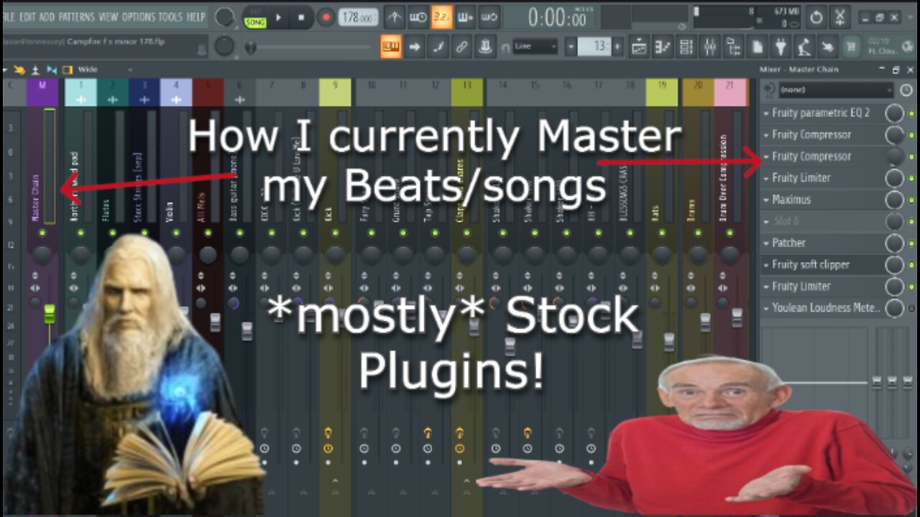This screenshot has width=920, height=517.
Task: Click the plug icon in toolbar
Action: (781, 47)
